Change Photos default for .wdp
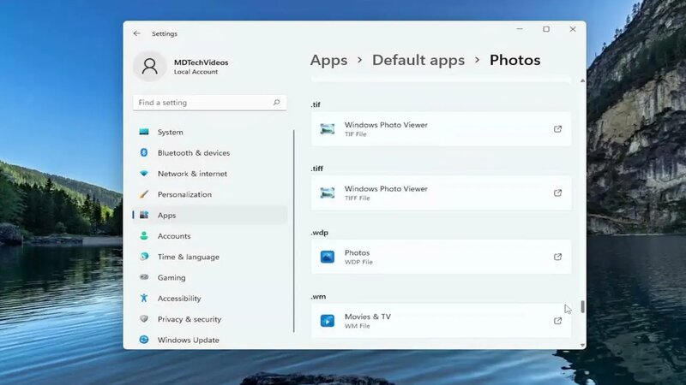Image resolution: width=686 pixels, height=385 pixels. tap(441, 257)
